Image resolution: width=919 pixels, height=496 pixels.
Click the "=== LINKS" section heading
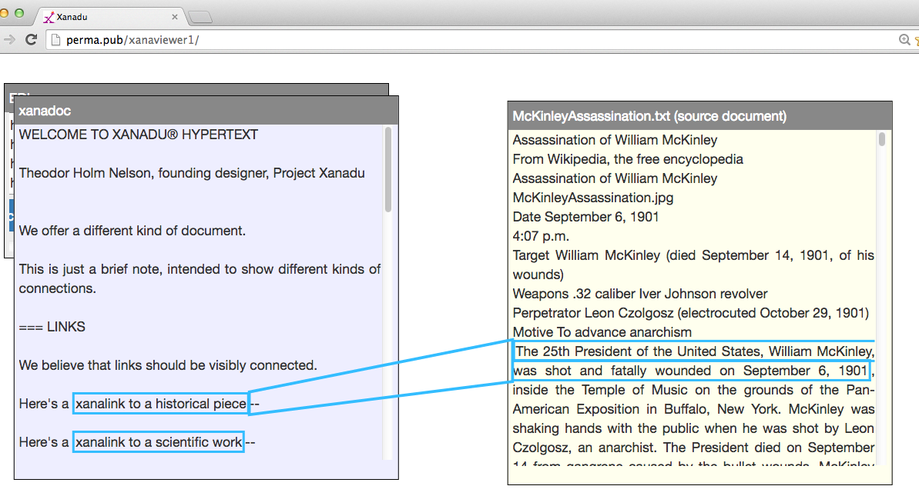[x=52, y=326]
